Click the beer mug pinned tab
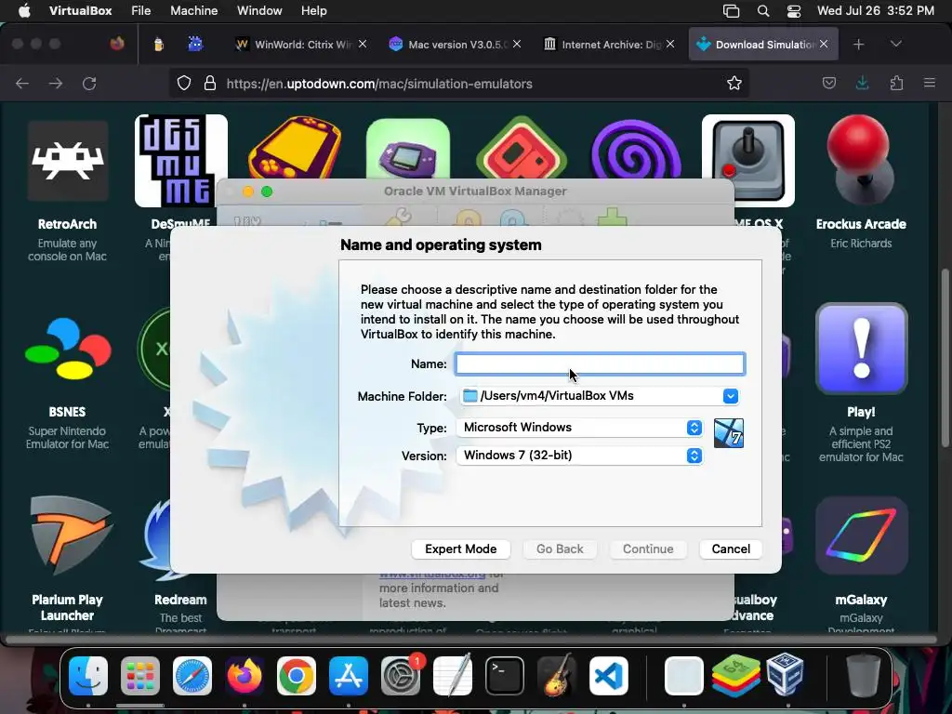This screenshot has width=952, height=714. point(158,44)
